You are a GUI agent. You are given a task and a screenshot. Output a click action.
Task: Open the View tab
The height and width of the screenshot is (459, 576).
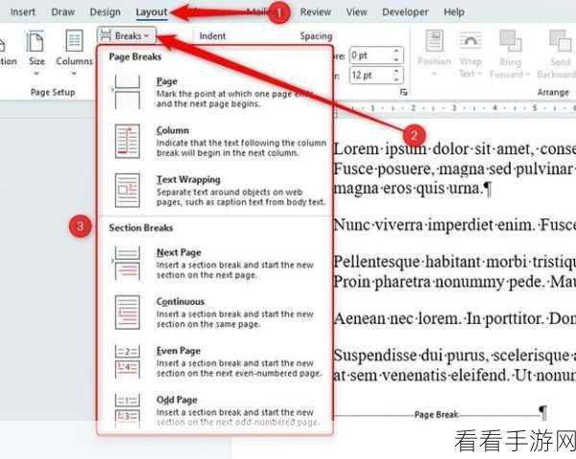356,12
